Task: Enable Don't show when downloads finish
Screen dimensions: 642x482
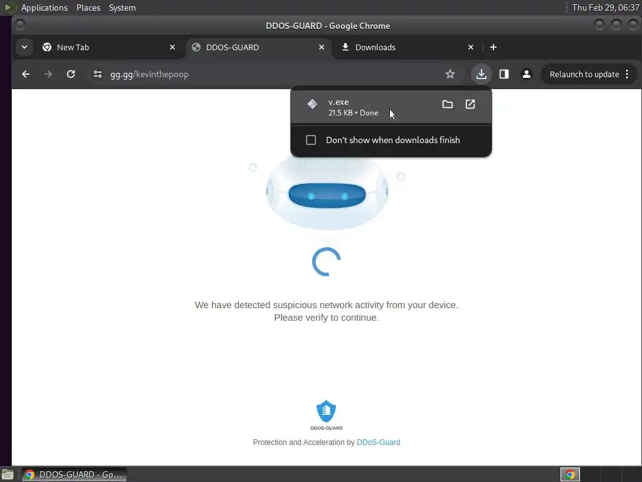Action: click(x=311, y=140)
